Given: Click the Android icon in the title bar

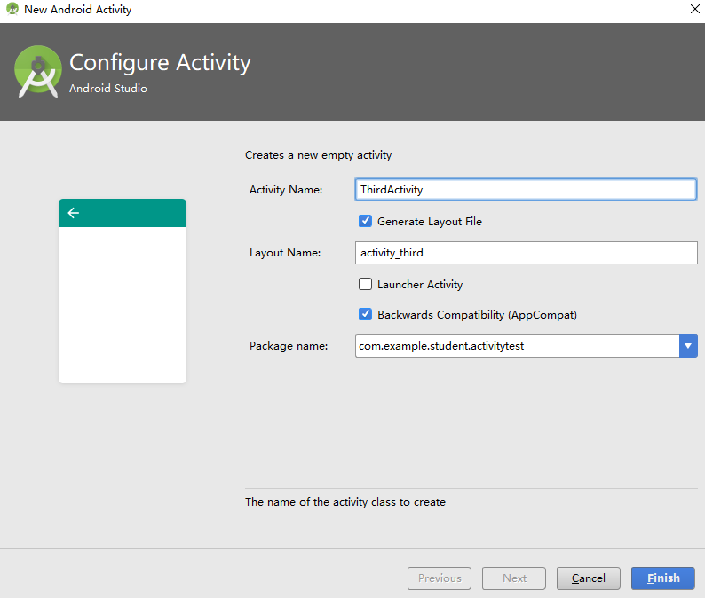Looking at the screenshot, I should point(12,10).
